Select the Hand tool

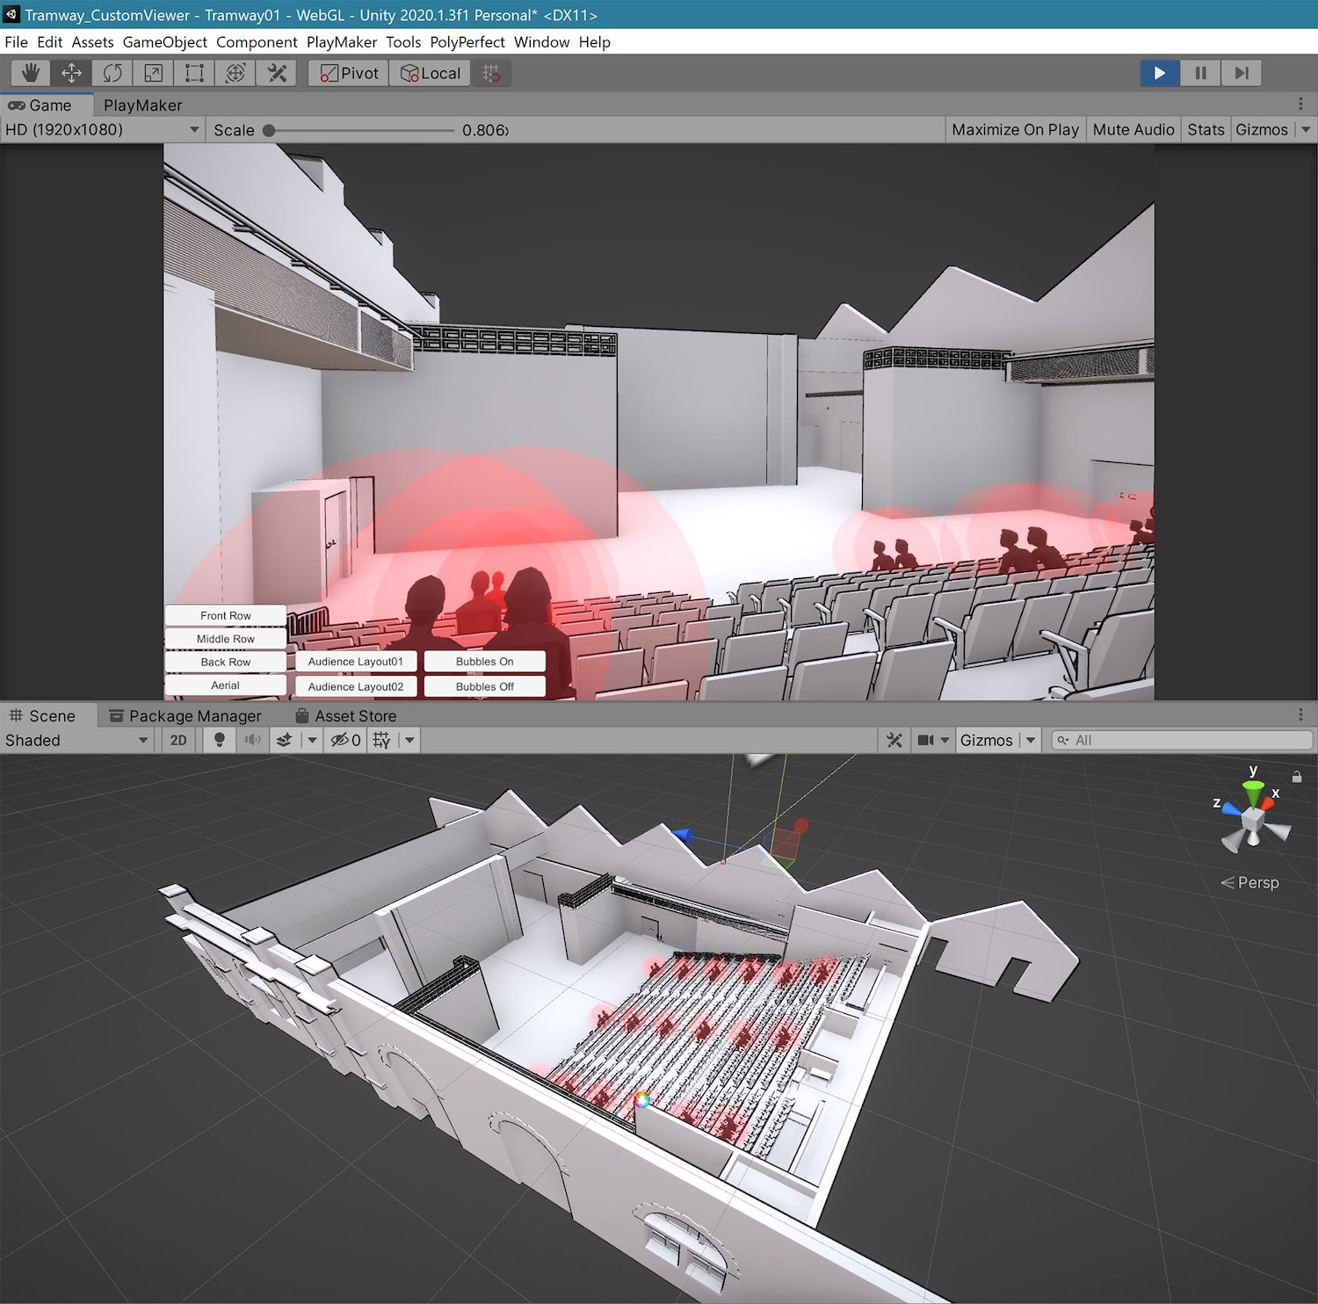30,73
